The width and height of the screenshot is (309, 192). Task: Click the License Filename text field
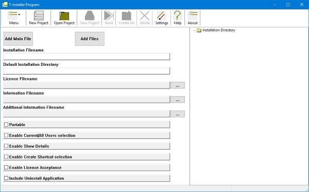tap(87, 85)
